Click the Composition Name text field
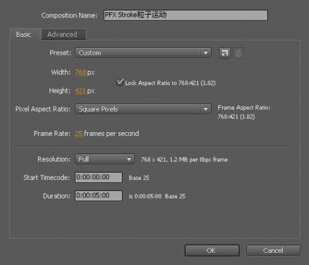The image size is (309, 265). tap(186, 15)
